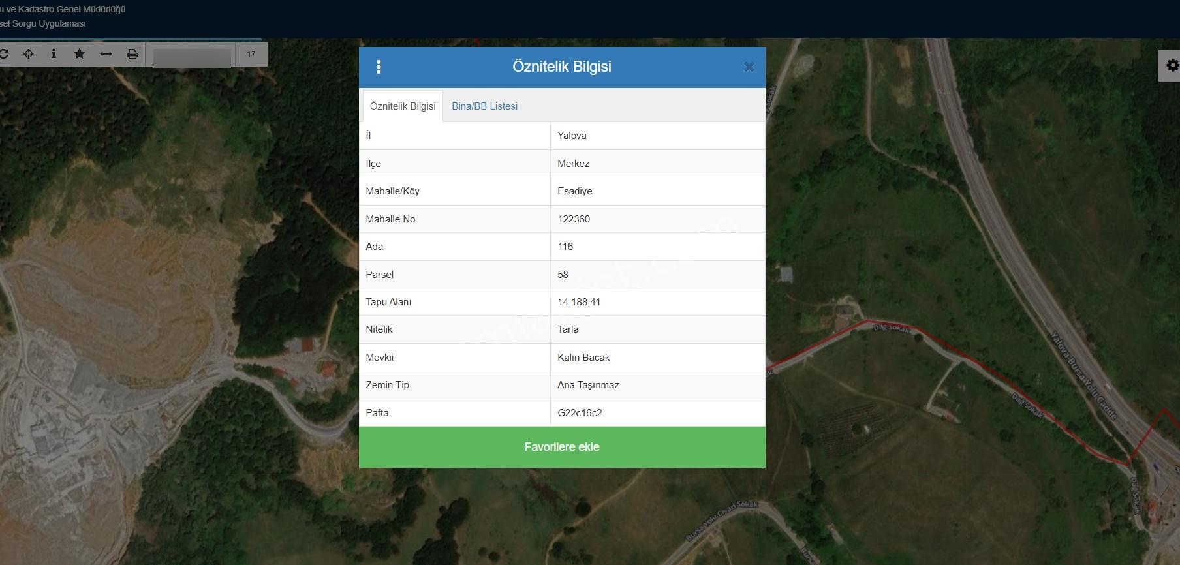Click the Favorilere ekle button
Image resolution: width=1180 pixels, height=565 pixels.
pyautogui.click(x=562, y=447)
